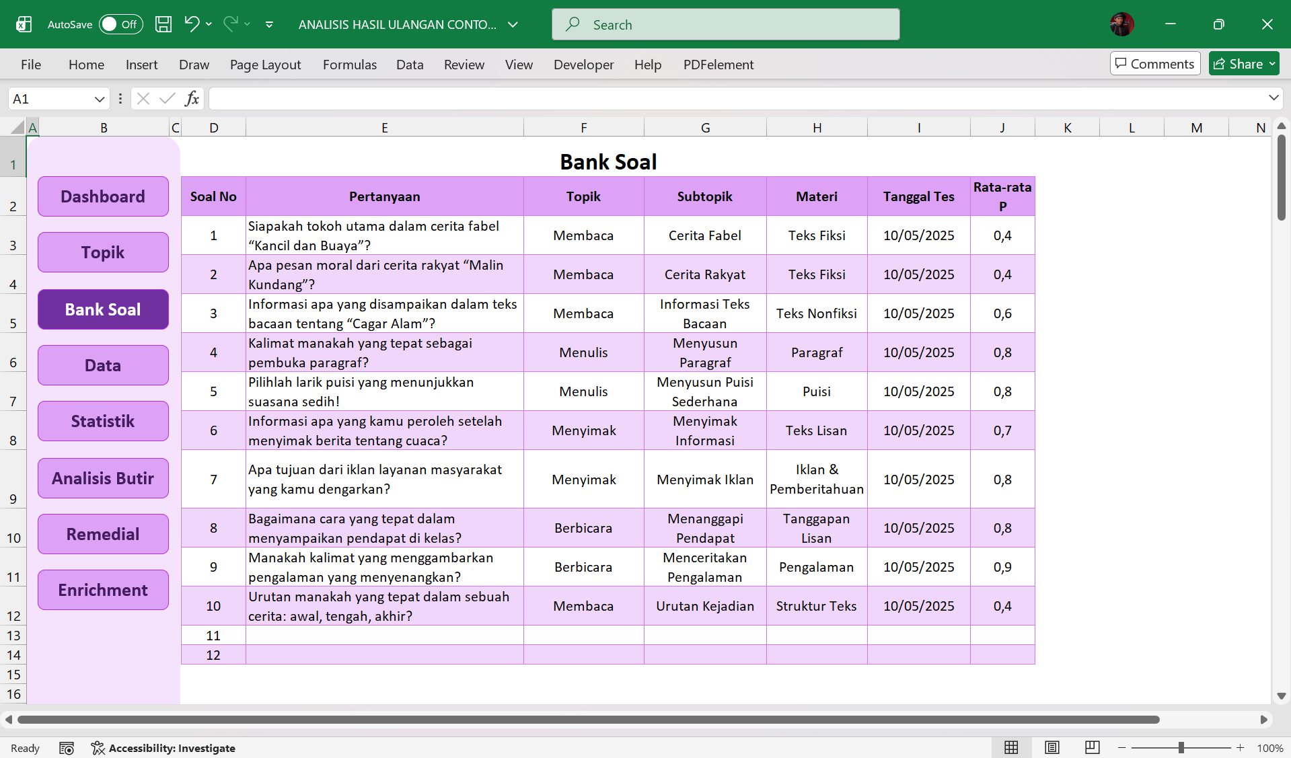Image resolution: width=1291 pixels, height=758 pixels.
Task: Click the zoom out minus button
Action: pyautogui.click(x=1121, y=748)
